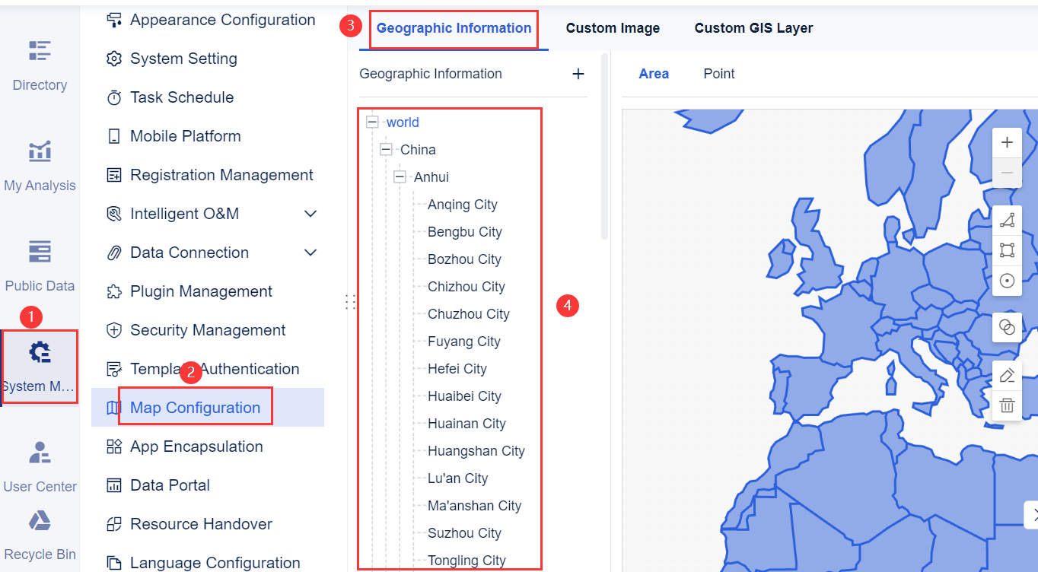Select the polygon drawing tool
The image size is (1038, 572).
tap(1007, 220)
